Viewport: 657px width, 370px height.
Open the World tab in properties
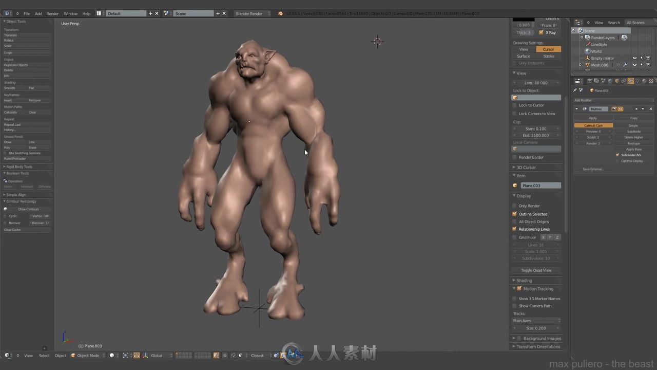click(x=610, y=81)
